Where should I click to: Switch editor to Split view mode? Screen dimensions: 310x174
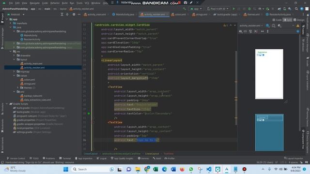tap(287, 20)
